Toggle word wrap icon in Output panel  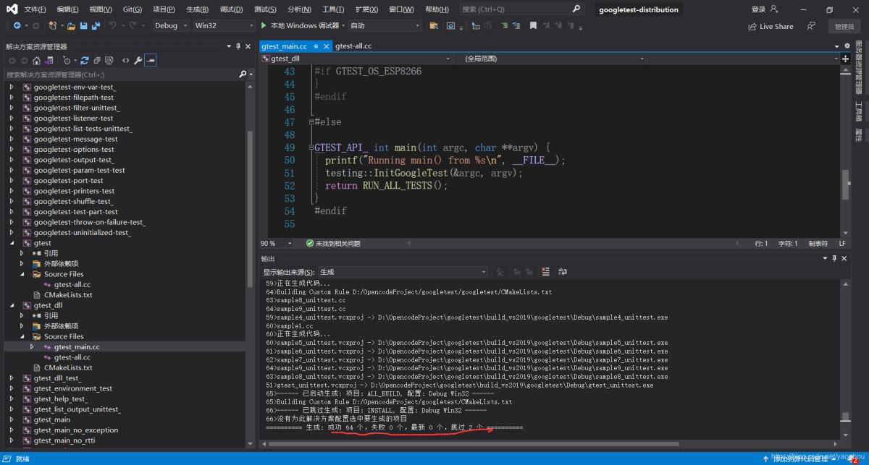click(x=562, y=272)
